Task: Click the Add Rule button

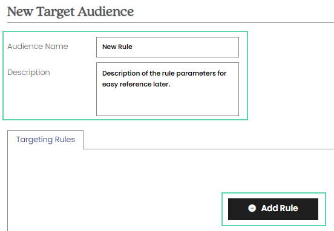Action: 273,209
